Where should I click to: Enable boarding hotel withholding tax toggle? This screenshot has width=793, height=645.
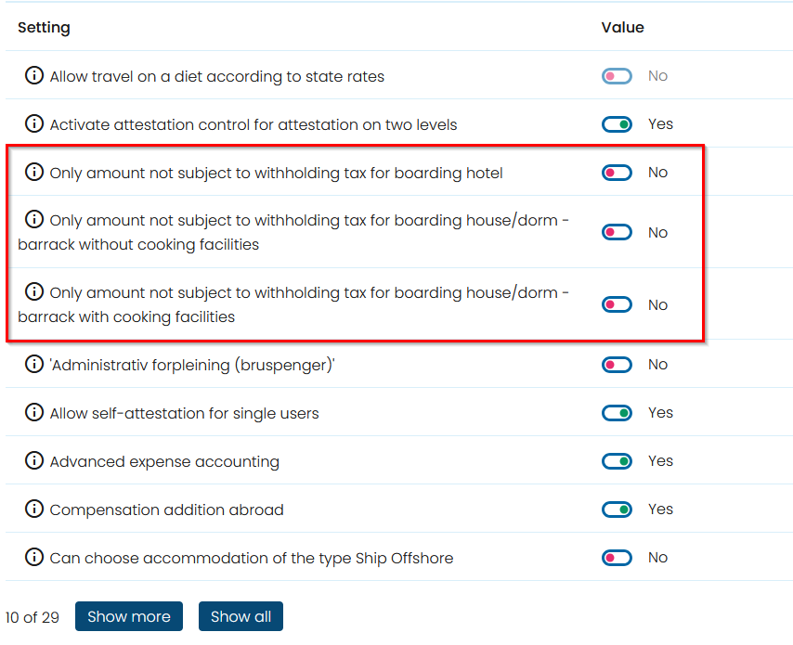click(617, 173)
